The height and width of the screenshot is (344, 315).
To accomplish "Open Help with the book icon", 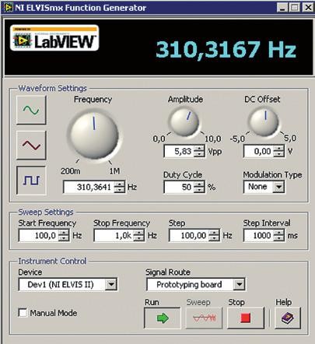I will pyautogui.click(x=288, y=318).
